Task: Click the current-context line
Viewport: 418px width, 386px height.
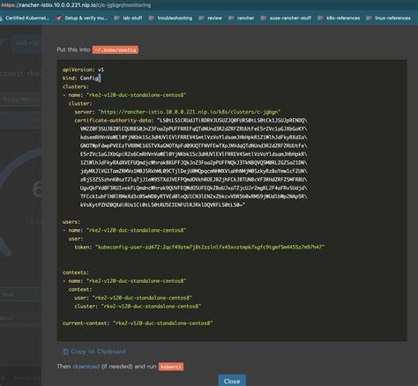Action: [x=138, y=323]
